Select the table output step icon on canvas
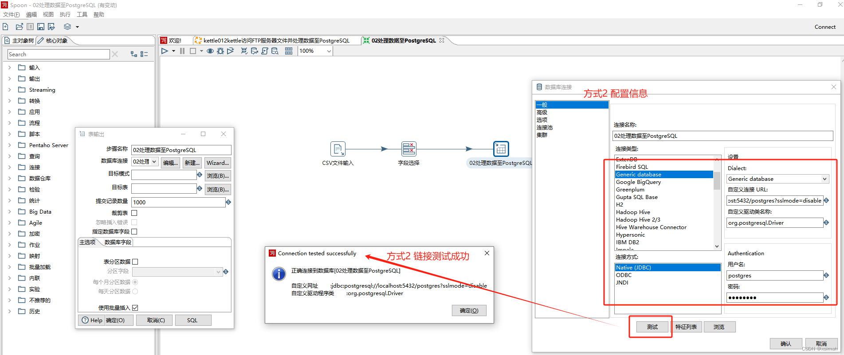 [x=501, y=149]
